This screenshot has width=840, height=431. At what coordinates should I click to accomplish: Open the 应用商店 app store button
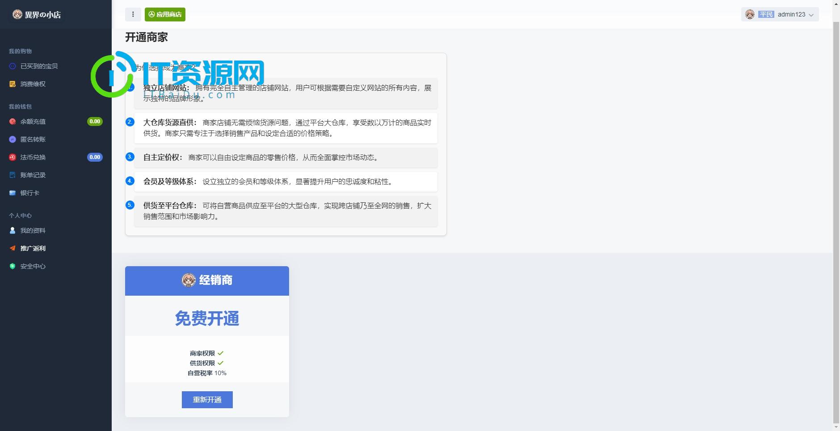(165, 14)
